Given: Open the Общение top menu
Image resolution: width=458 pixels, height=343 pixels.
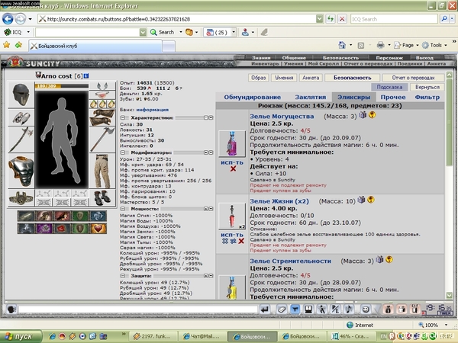Looking at the screenshot, I should tap(294, 58).
